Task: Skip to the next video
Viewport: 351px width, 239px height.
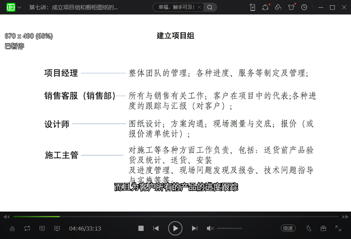Action: tap(194, 228)
